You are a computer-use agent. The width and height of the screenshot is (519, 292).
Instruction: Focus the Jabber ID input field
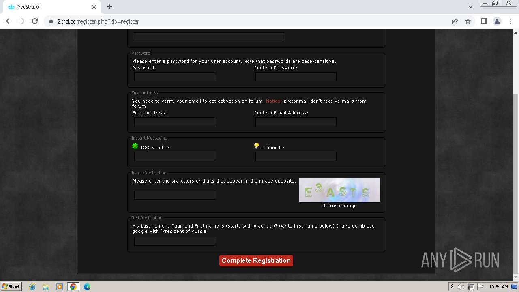click(x=296, y=157)
